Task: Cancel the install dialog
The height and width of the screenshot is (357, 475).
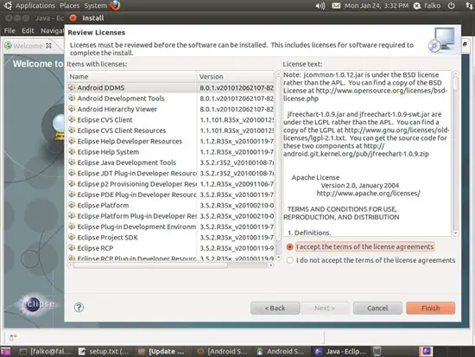Action: [x=377, y=308]
